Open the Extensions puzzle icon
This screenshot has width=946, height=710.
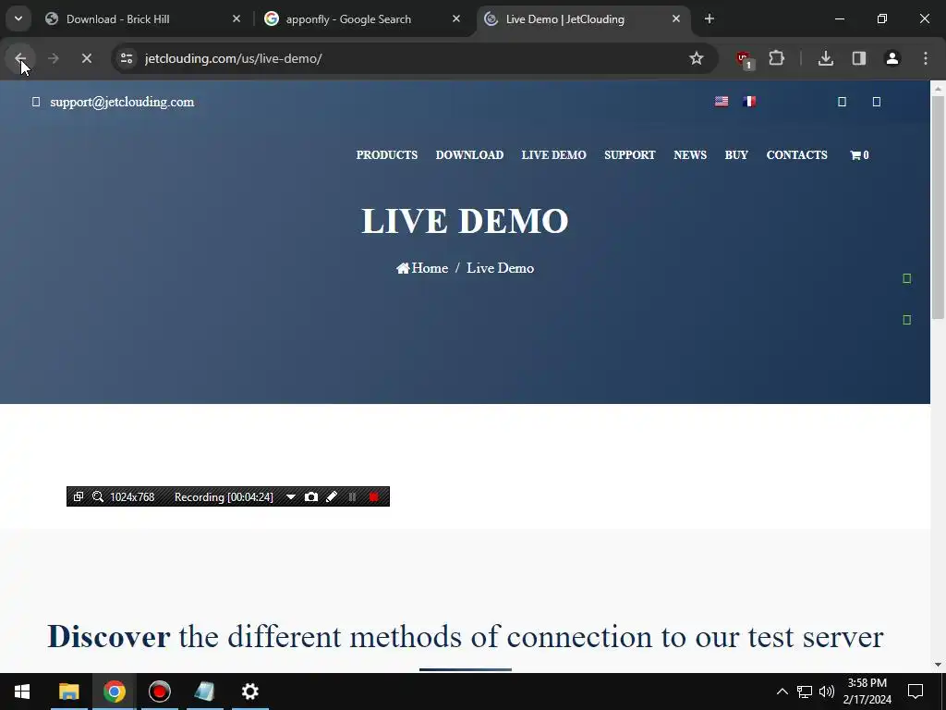(x=776, y=58)
